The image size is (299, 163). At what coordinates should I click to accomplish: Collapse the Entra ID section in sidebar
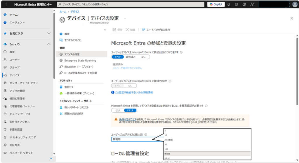click(49, 44)
